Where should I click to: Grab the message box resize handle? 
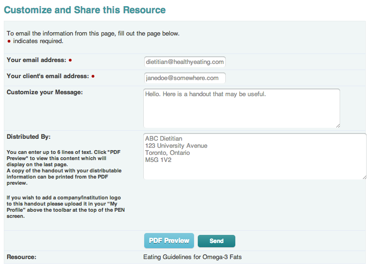[x=338, y=126]
